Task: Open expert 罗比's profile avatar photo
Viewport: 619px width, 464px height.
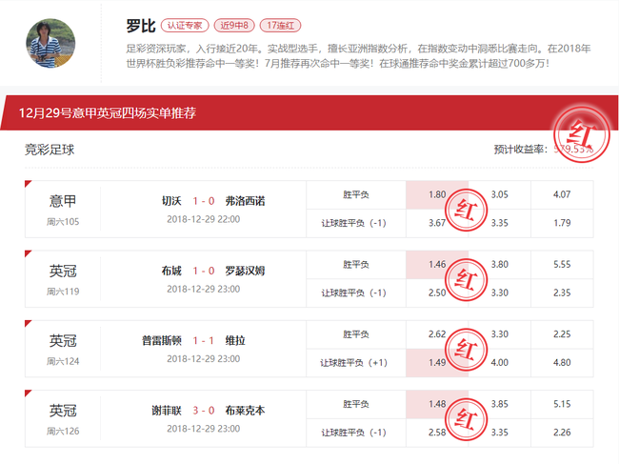Action: [x=50, y=43]
